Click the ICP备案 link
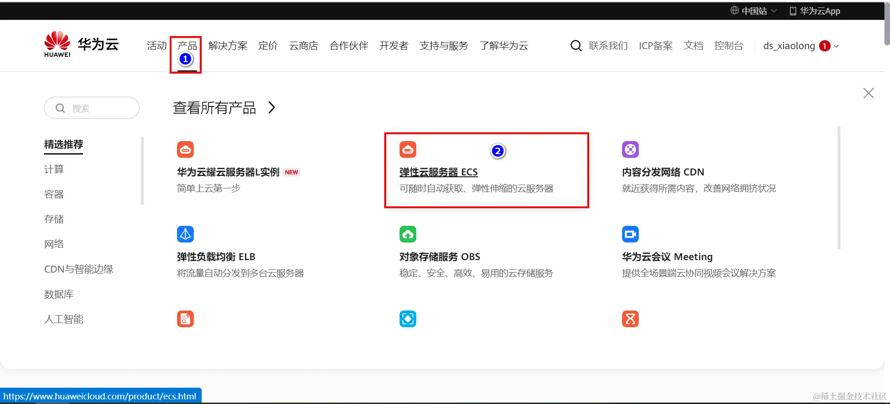Image resolution: width=890 pixels, height=404 pixels. (655, 46)
